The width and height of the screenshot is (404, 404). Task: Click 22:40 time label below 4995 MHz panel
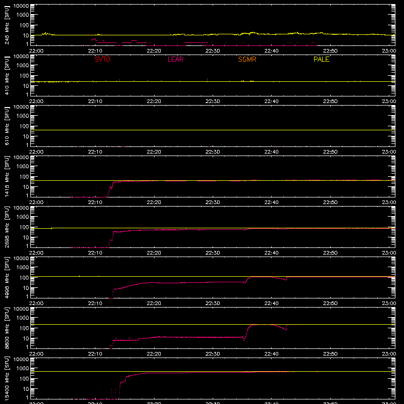pyautogui.click(x=271, y=304)
